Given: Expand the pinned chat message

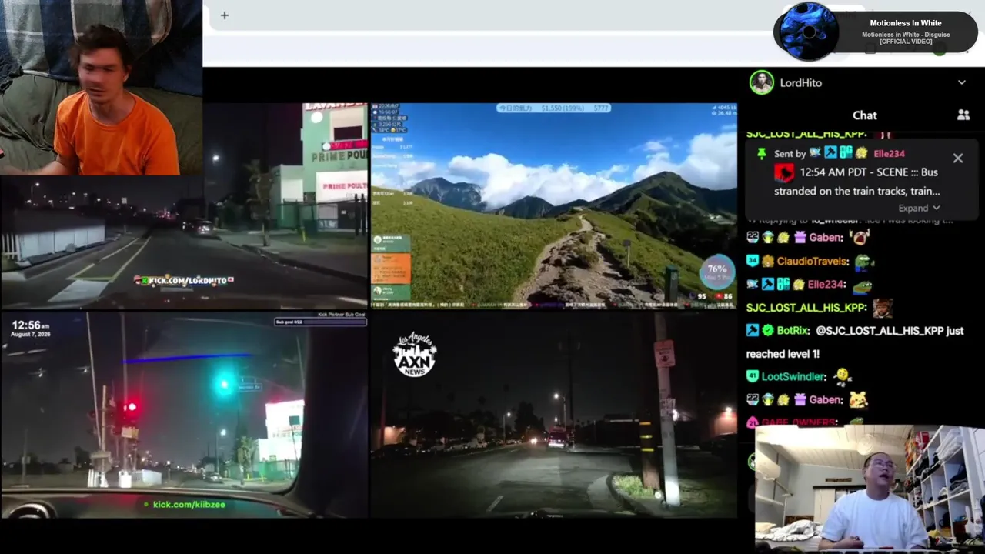Looking at the screenshot, I should coord(920,208).
